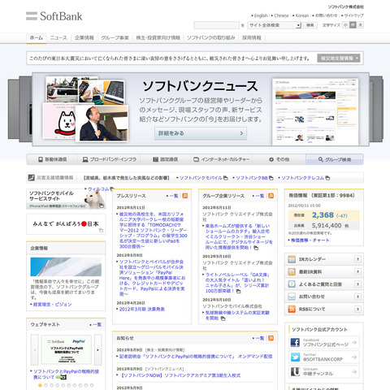This screenshot has height=390, width=390.
Task: Click the よくあるご質問と回答 question icon
Action: click(292, 284)
